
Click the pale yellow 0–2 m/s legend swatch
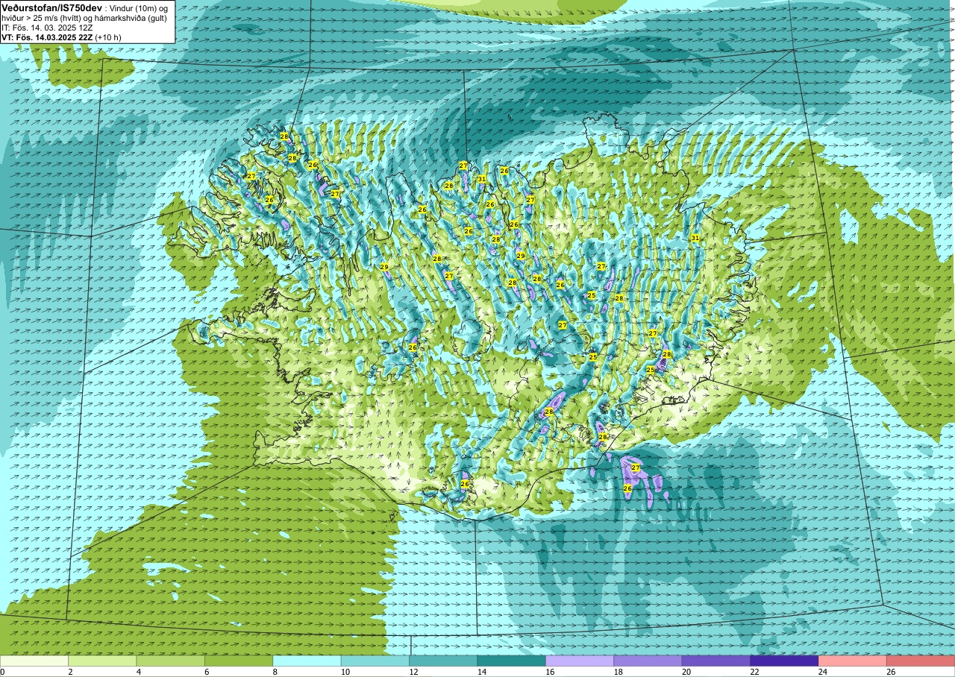(x=34, y=661)
